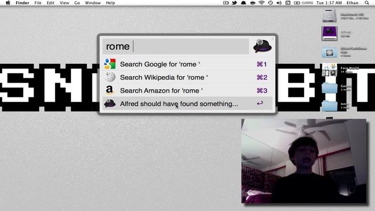Click the return arrow icon on the last result
The width and height of the screenshot is (375, 211).
(x=260, y=103)
